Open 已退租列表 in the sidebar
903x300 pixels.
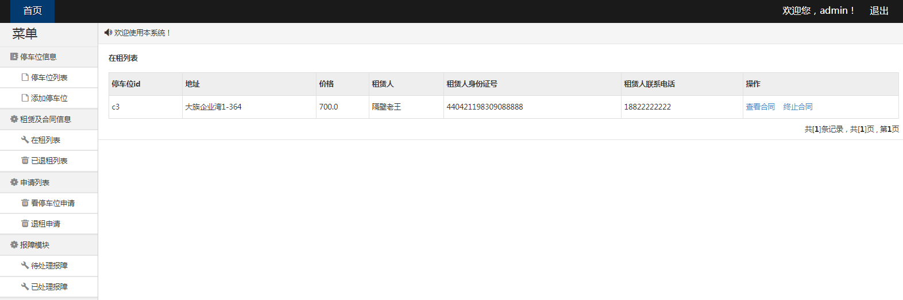[49, 161]
